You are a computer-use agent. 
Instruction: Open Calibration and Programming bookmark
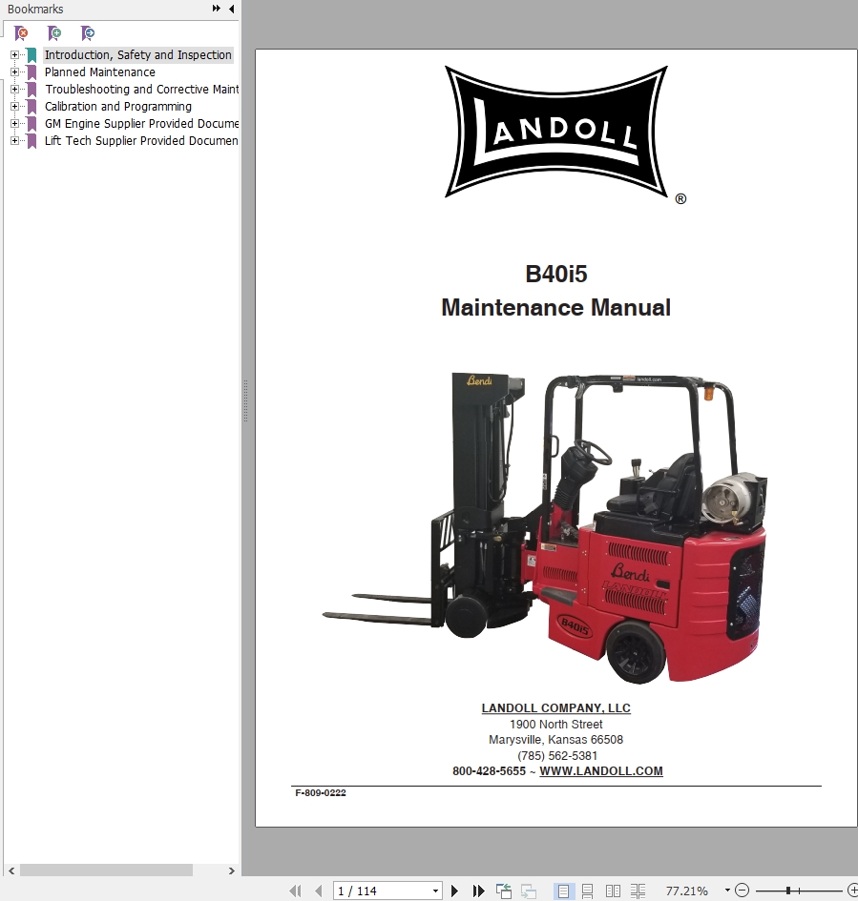click(x=118, y=107)
